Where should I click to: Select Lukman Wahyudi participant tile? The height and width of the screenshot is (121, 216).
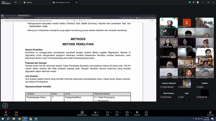click(x=169, y=83)
